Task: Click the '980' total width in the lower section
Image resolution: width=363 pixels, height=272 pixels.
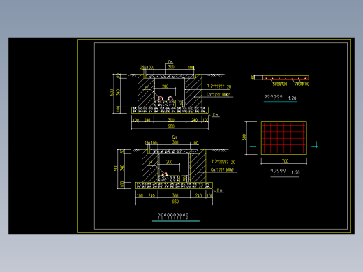Action: coord(175,202)
